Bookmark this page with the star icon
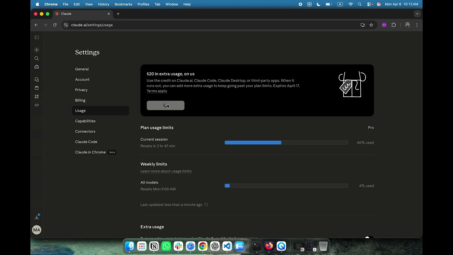This screenshot has width=453, height=255. pos(371,25)
